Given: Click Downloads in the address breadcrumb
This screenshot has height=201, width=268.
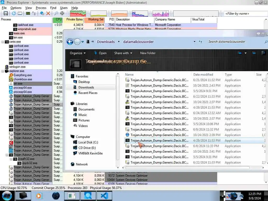Looking at the screenshot, I should point(106,42).
